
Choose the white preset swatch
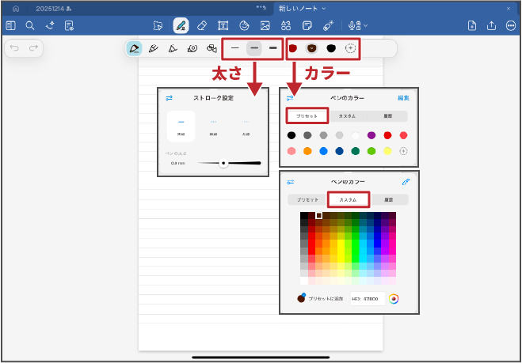tap(355, 135)
